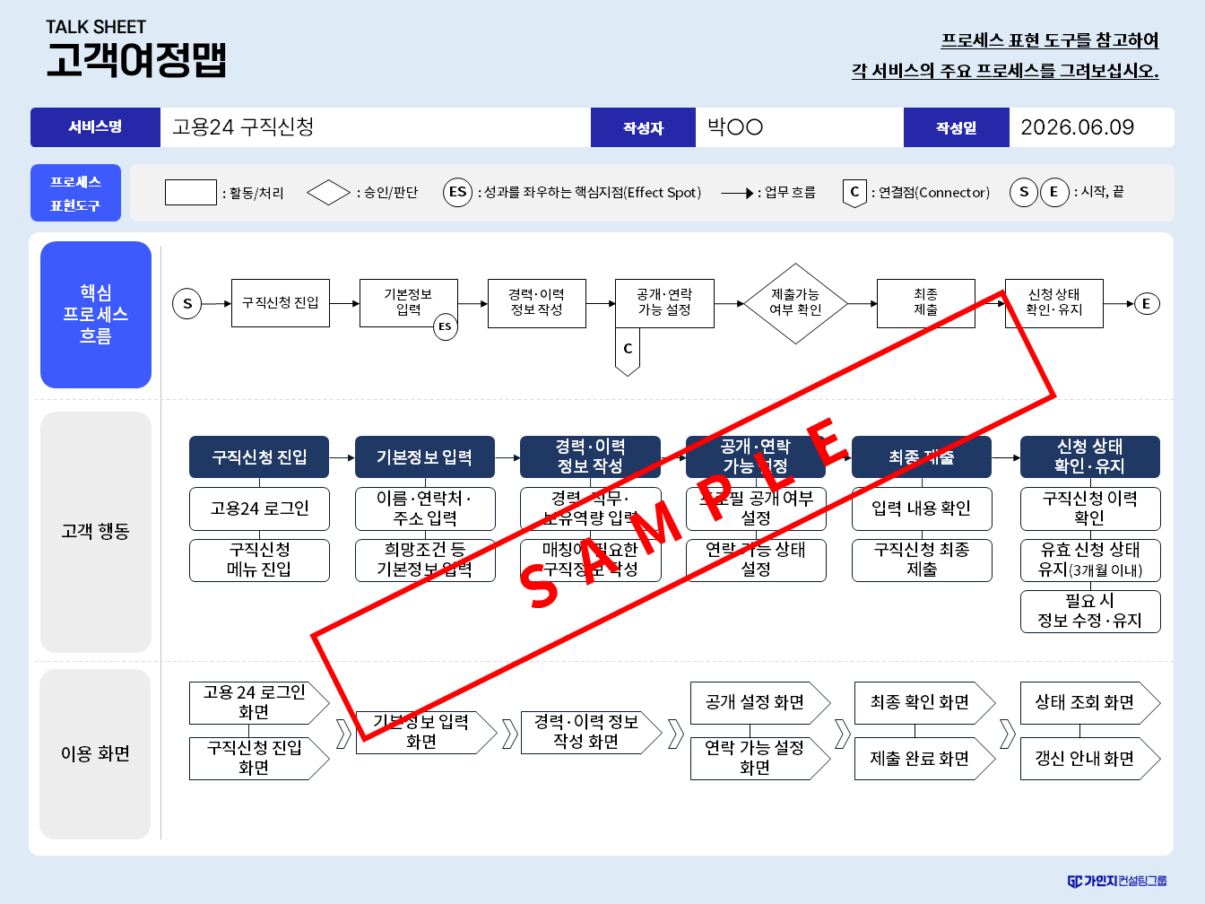The height and width of the screenshot is (904, 1205).
Task: Select the 고객여정맵 title
Action: point(136,60)
